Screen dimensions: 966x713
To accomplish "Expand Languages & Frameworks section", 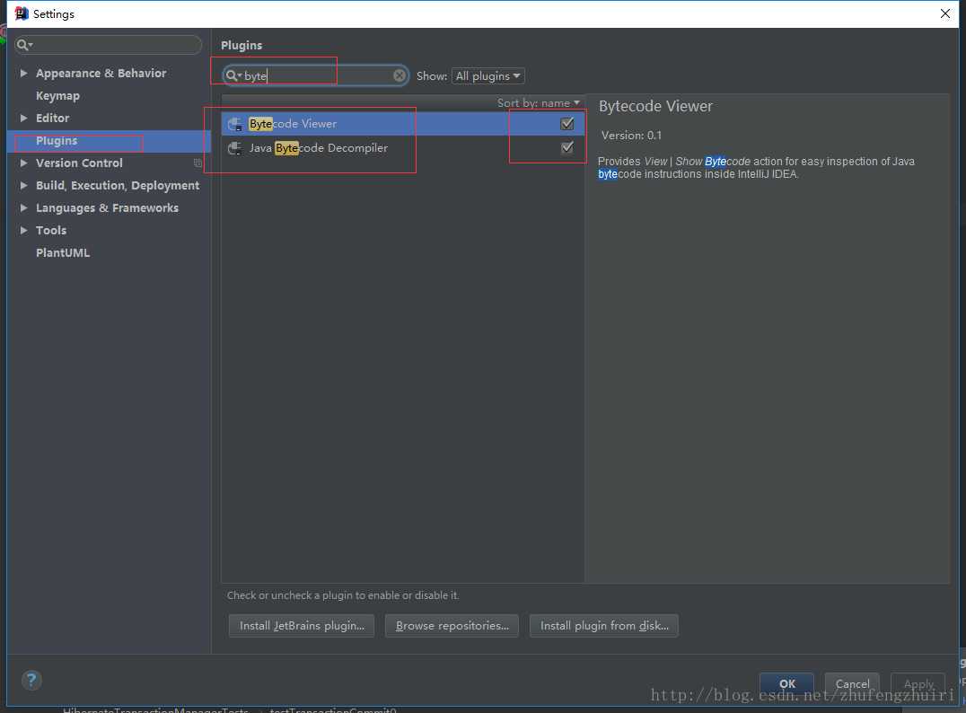I will coord(23,207).
